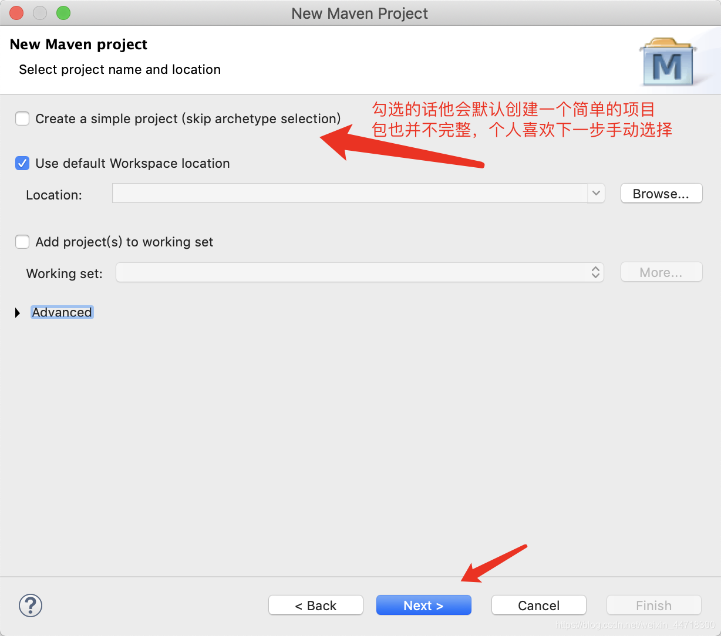
Task: Click Browse... for project location
Action: pos(661,194)
